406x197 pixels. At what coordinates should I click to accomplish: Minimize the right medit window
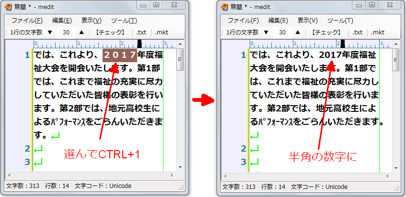(360, 5)
